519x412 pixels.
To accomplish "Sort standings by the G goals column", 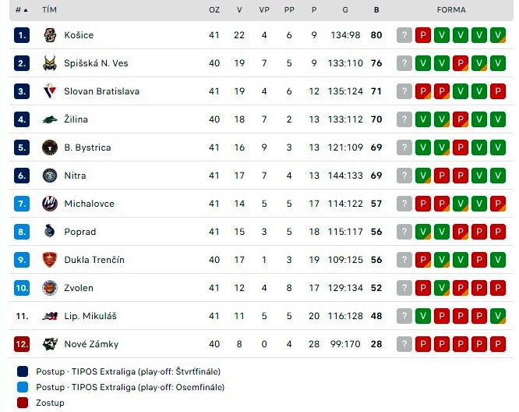I will (345, 10).
